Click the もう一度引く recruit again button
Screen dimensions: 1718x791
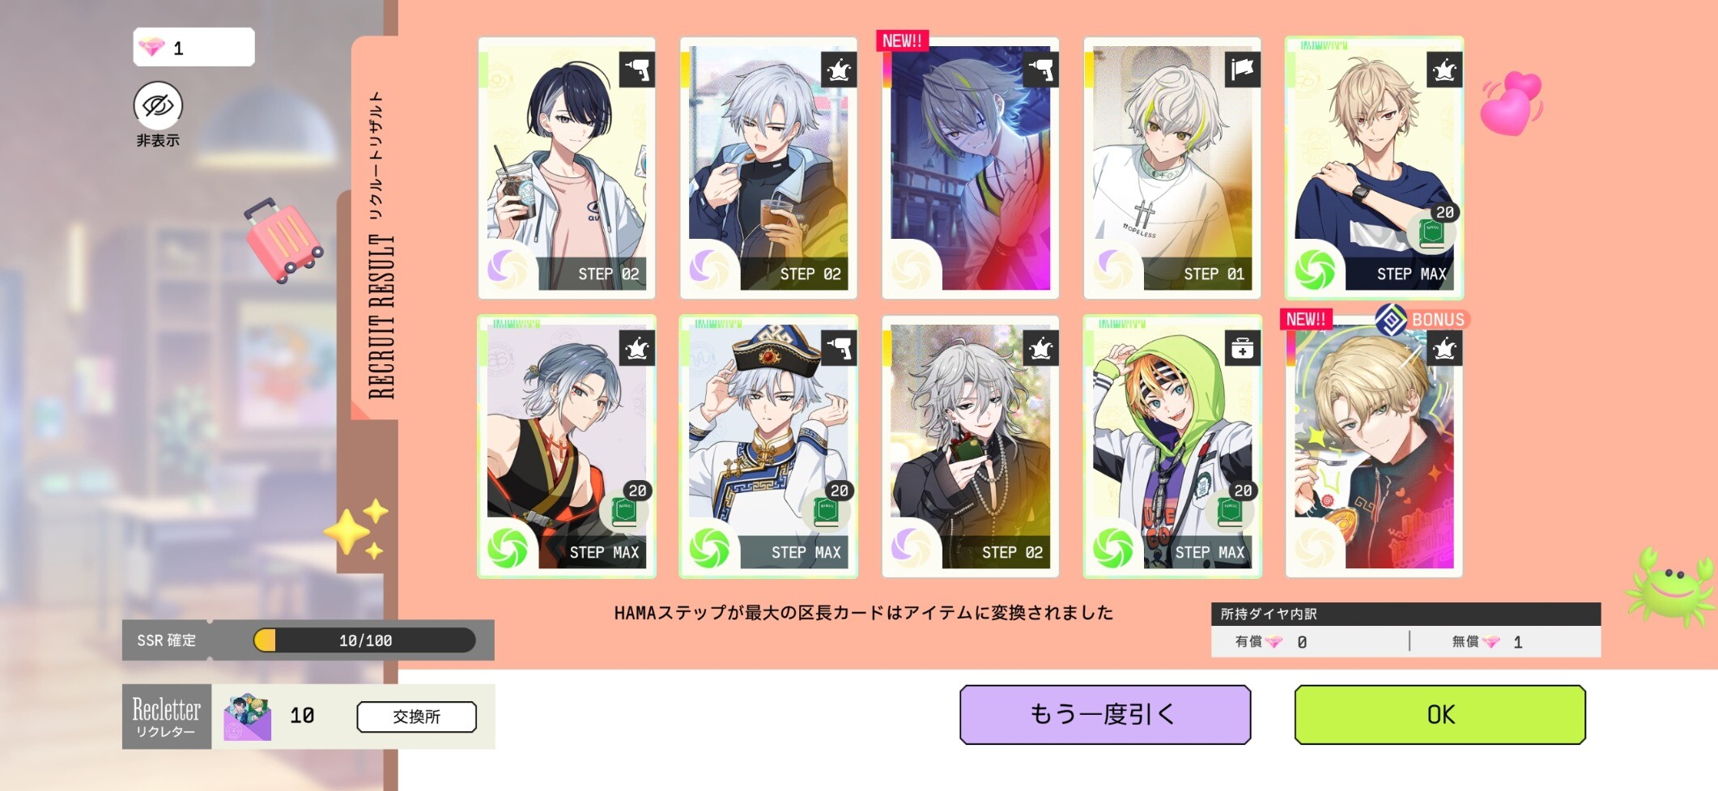point(1105,714)
